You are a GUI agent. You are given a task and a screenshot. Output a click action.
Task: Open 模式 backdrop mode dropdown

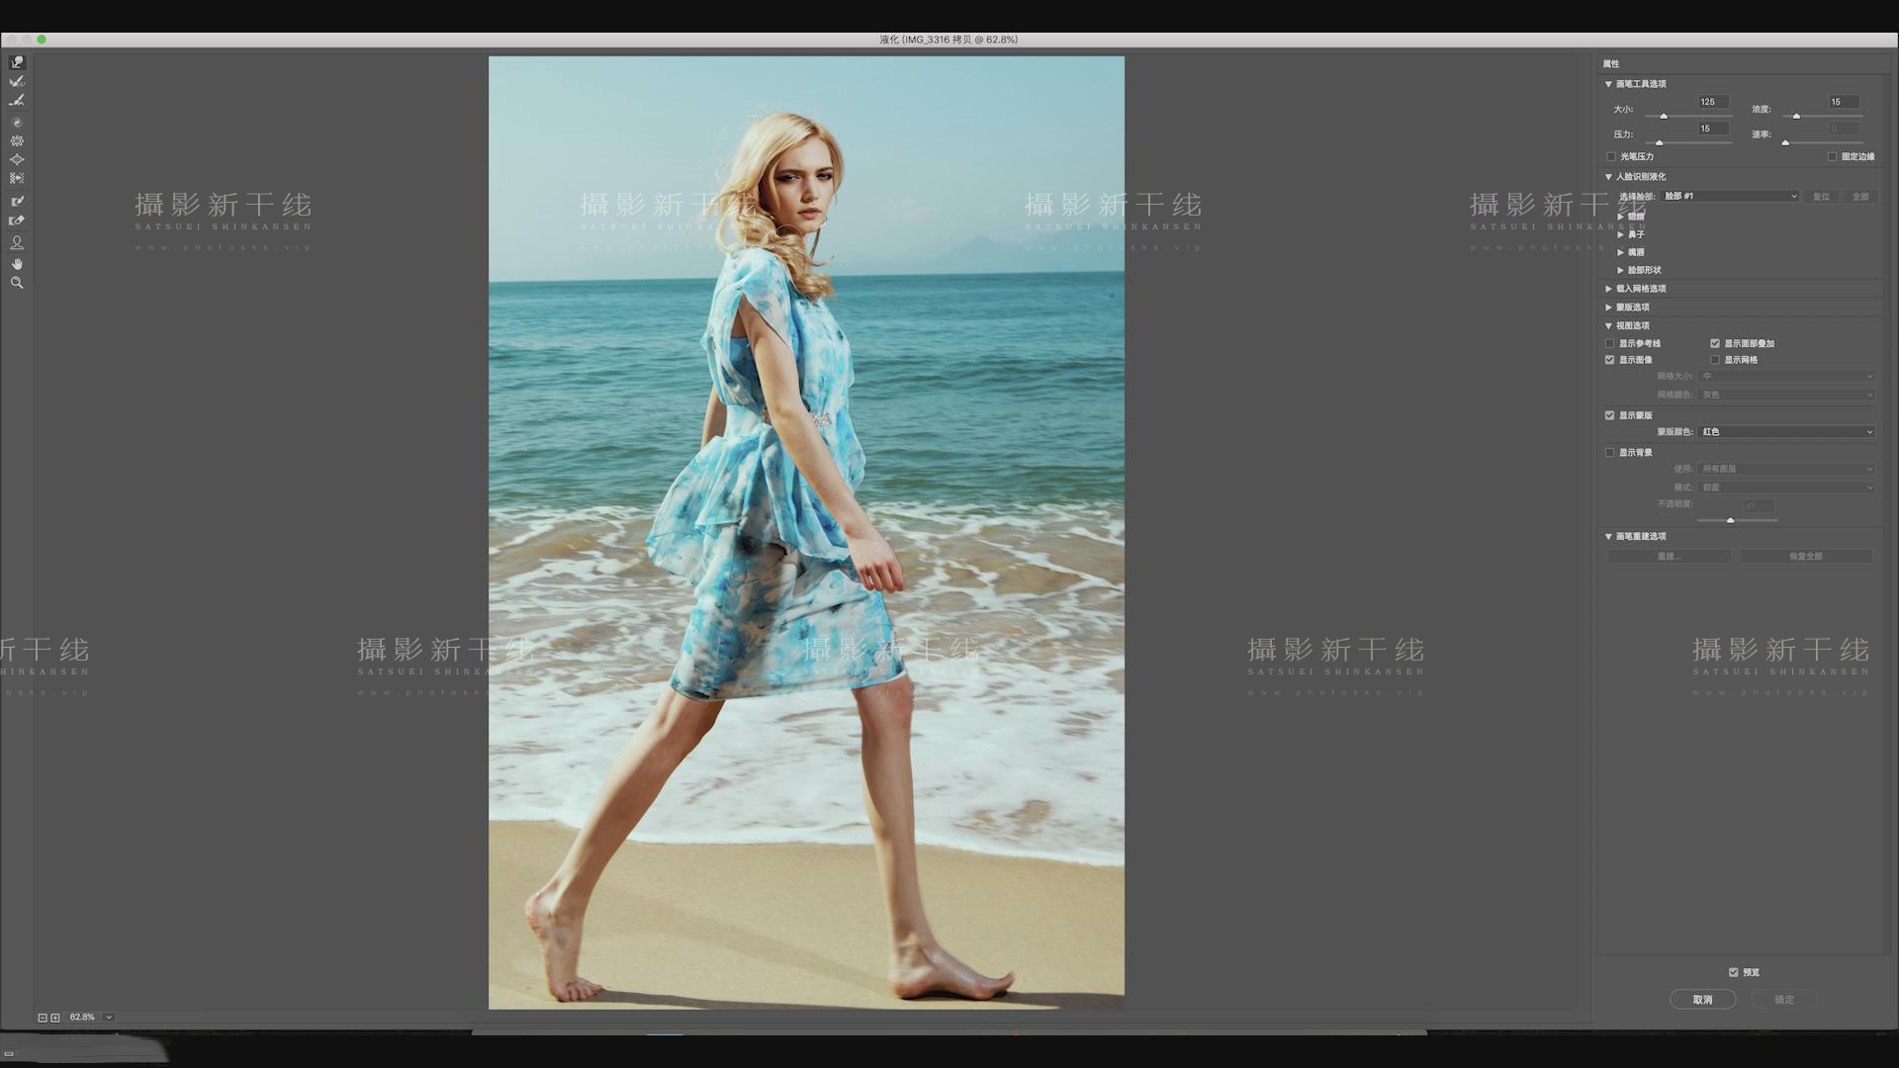pyautogui.click(x=1786, y=488)
